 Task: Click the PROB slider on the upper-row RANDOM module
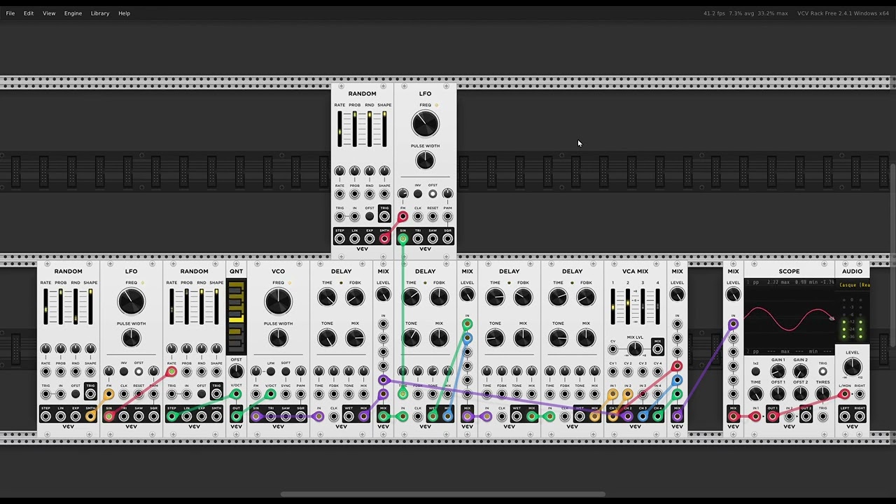(354, 129)
